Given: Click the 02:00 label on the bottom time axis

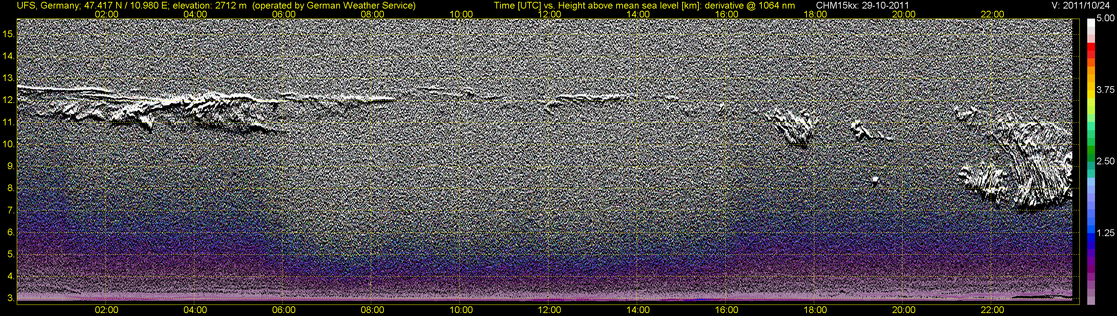Looking at the screenshot, I should point(106,310).
